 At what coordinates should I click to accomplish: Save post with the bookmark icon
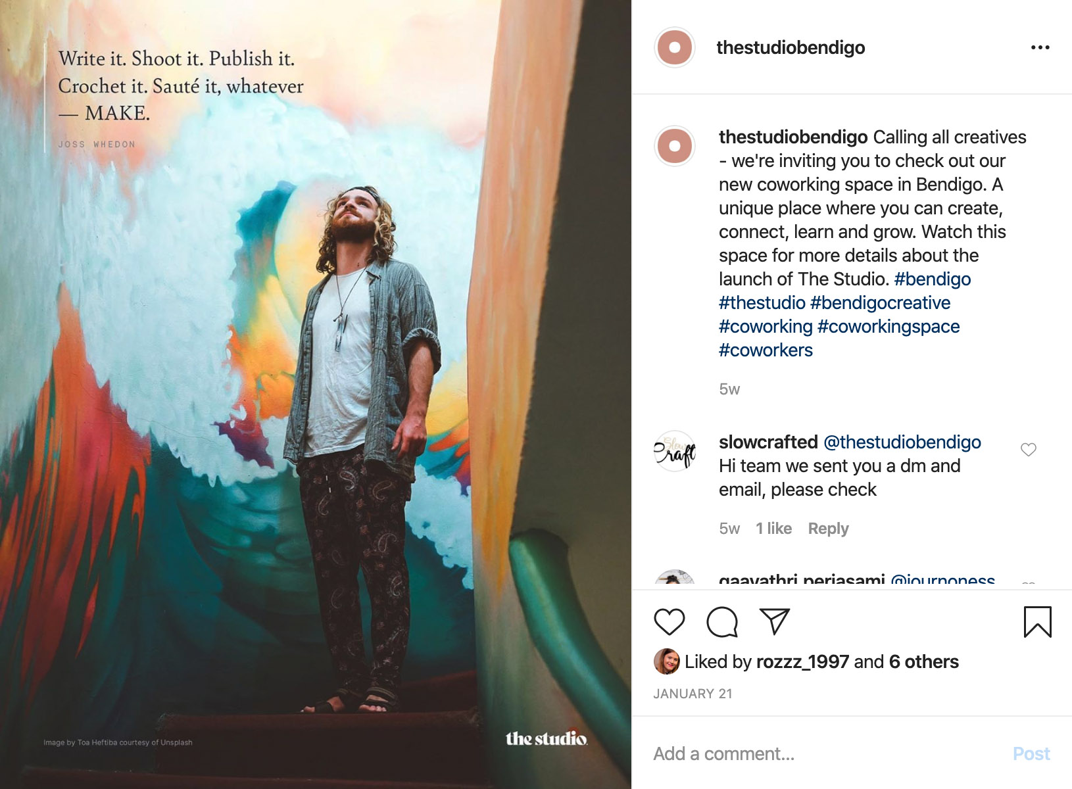coord(1037,622)
